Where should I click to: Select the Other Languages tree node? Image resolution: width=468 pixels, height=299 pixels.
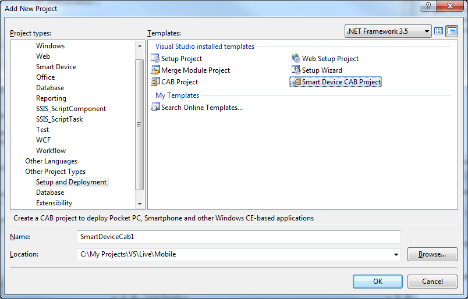[51, 161]
